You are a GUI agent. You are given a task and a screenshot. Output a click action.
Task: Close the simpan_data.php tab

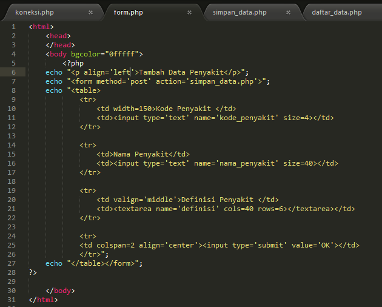(288, 12)
